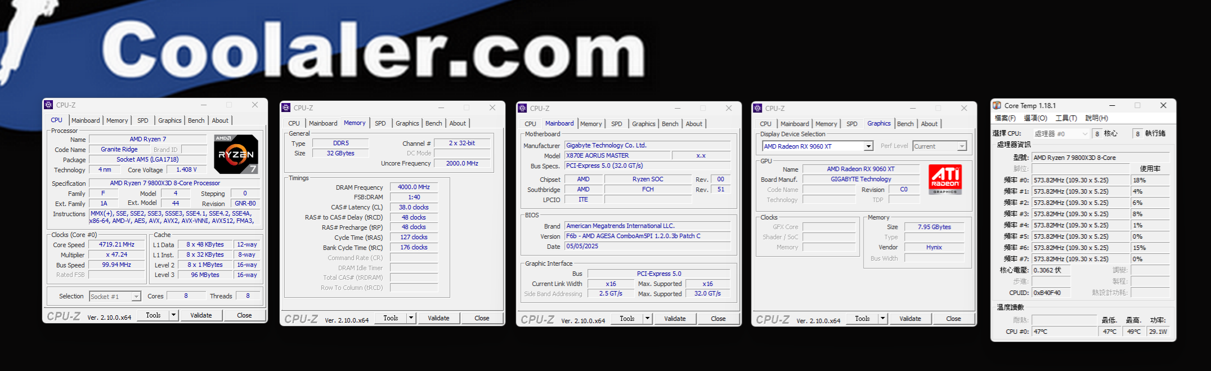Click the Core Temp model AMD Ryzen 7 9800X3D 8-Core

pos(1101,158)
